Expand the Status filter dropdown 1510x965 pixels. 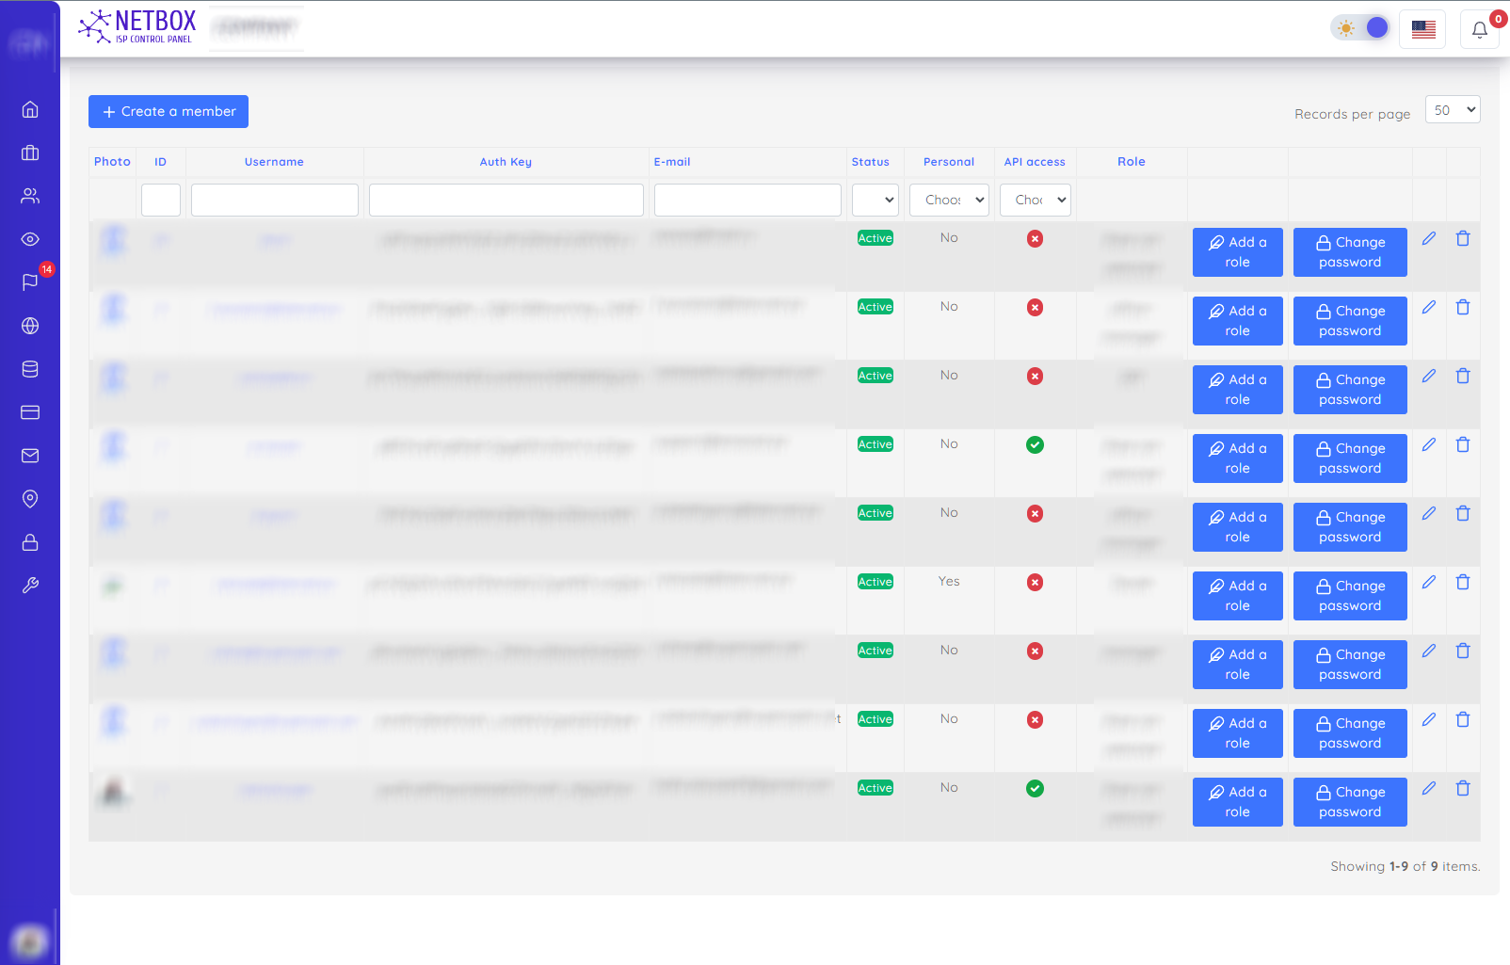pyautogui.click(x=875, y=200)
